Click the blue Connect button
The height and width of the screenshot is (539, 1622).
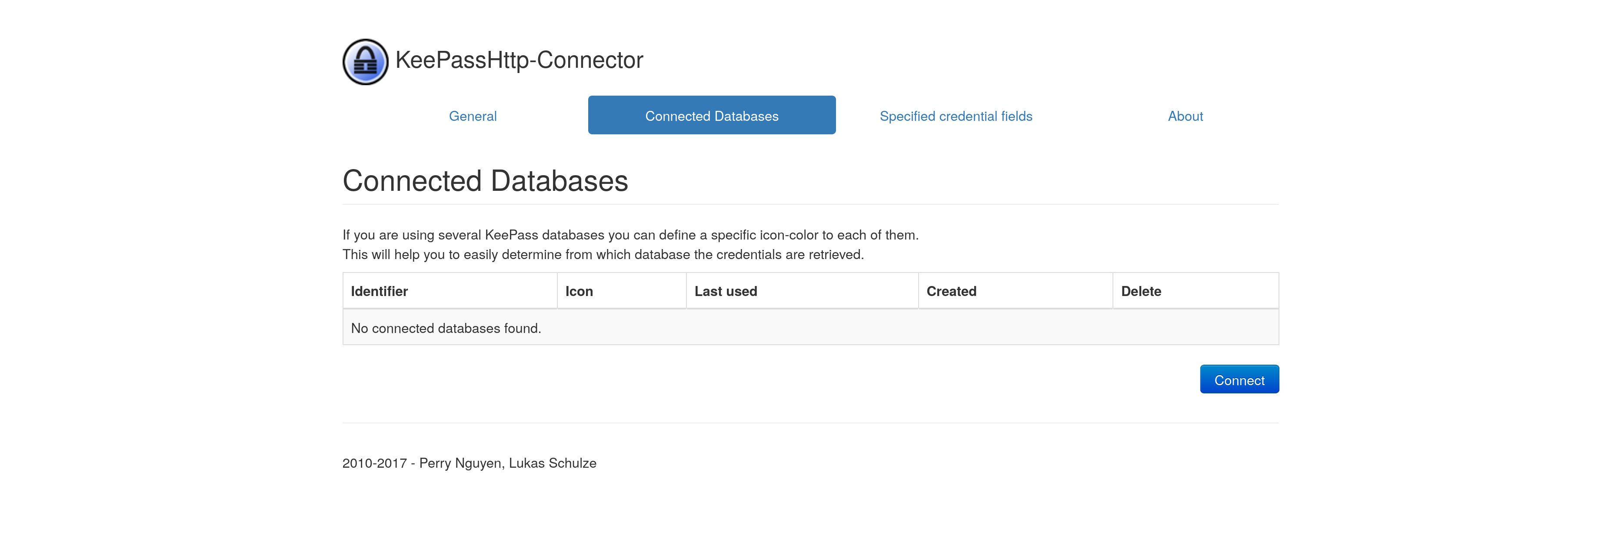pyautogui.click(x=1239, y=380)
